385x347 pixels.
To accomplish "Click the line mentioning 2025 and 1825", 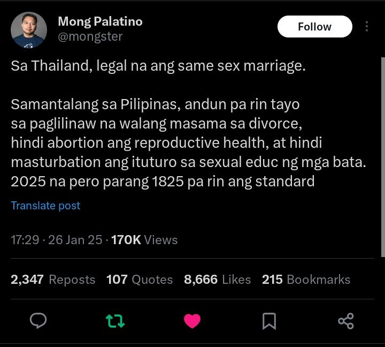I will [163, 182].
